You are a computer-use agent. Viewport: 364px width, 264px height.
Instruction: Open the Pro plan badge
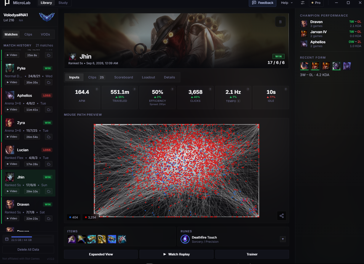(x=316, y=3)
